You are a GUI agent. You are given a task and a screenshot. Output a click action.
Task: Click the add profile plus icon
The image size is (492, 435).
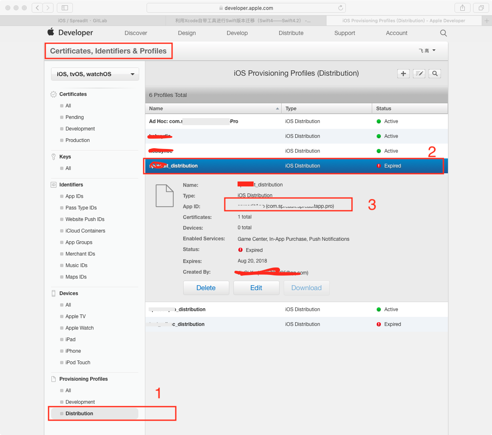403,74
